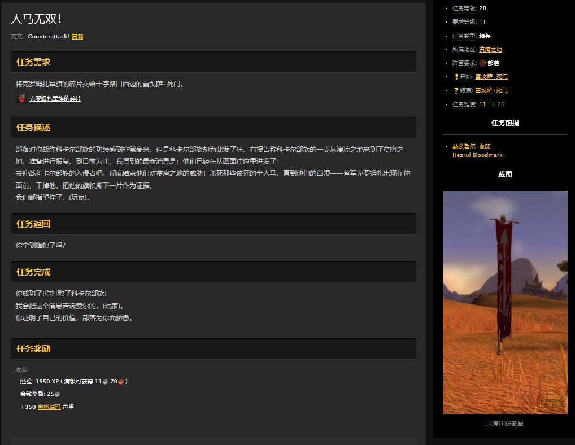575x445 pixels.
Task: Select the 截图 section heading
Action: pyautogui.click(x=504, y=174)
